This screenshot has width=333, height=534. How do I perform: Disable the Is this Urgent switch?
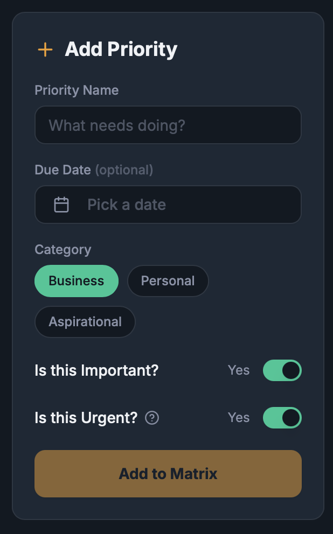tap(282, 418)
